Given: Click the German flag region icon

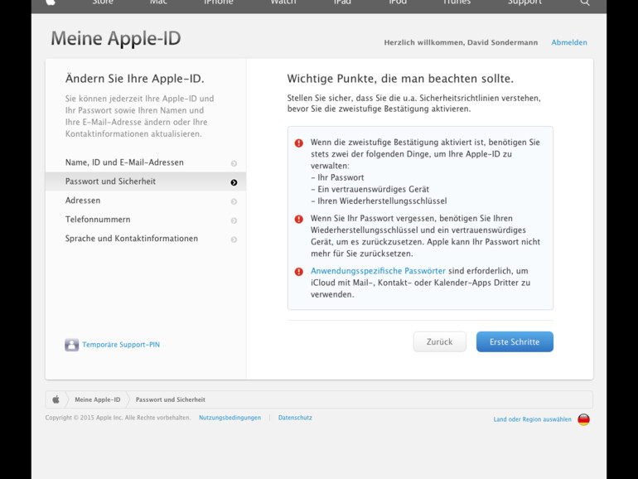Looking at the screenshot, I should tap(583, 419).
